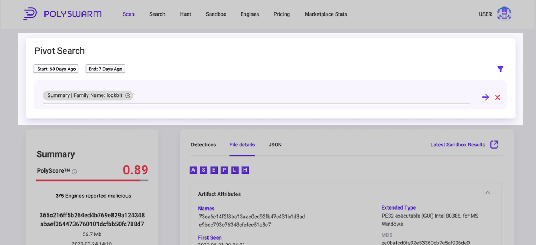Show PolyScore info tooltip icon
Screen dimensions: 536x245
[75, 172]
